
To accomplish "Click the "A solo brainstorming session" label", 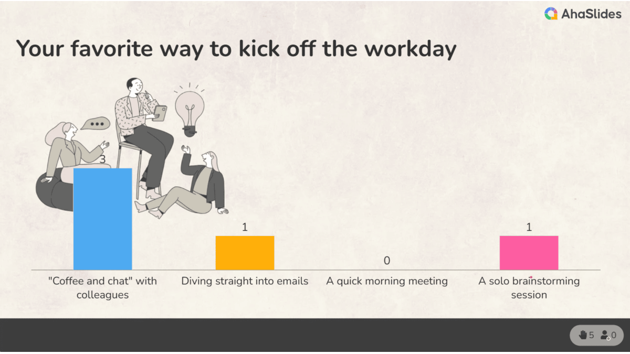I will [529, 287].
